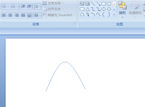Viewport: 145px width, 107px height.
Task: Choose the Curve shape tool
Action: 98,15
